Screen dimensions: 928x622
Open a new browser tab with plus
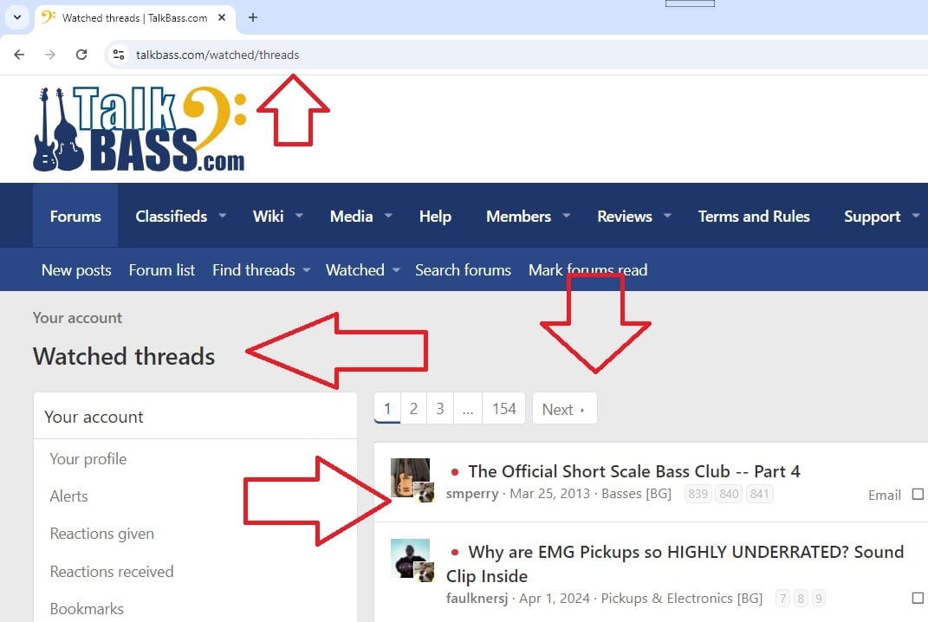tap(253, 17)
